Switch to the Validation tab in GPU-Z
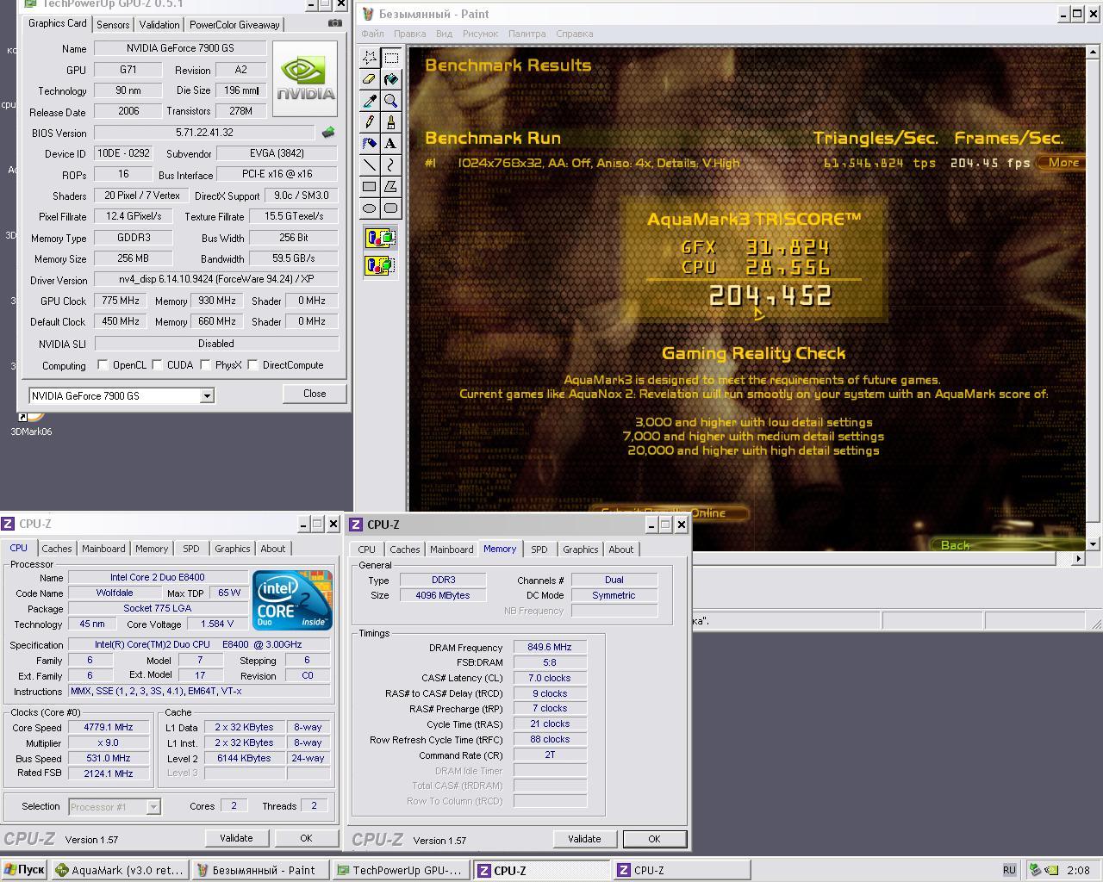This screenshot has height=882, width=1103. 159,25
